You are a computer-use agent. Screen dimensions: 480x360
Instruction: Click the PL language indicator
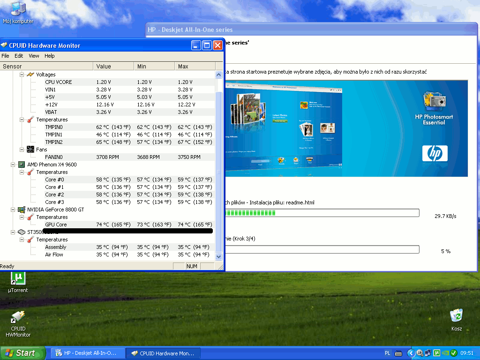(x=387, y=353)
